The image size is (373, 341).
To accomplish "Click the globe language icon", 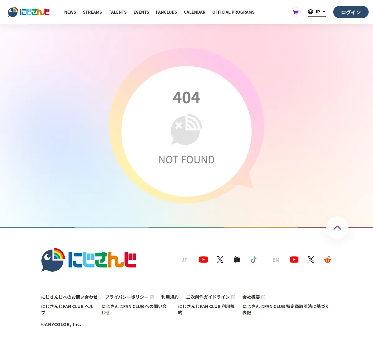I will pos(311,12).
